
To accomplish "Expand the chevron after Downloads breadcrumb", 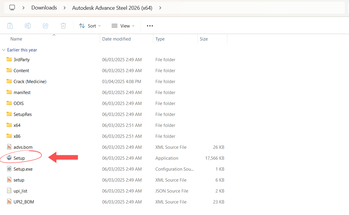I will tap(65, 8).
